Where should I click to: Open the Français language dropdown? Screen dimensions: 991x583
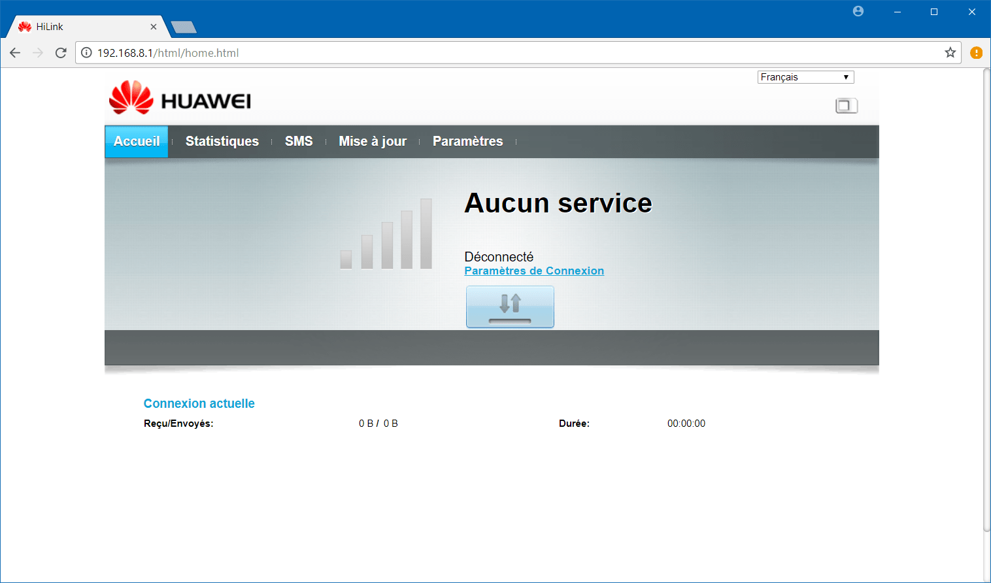tap(805, 77)
